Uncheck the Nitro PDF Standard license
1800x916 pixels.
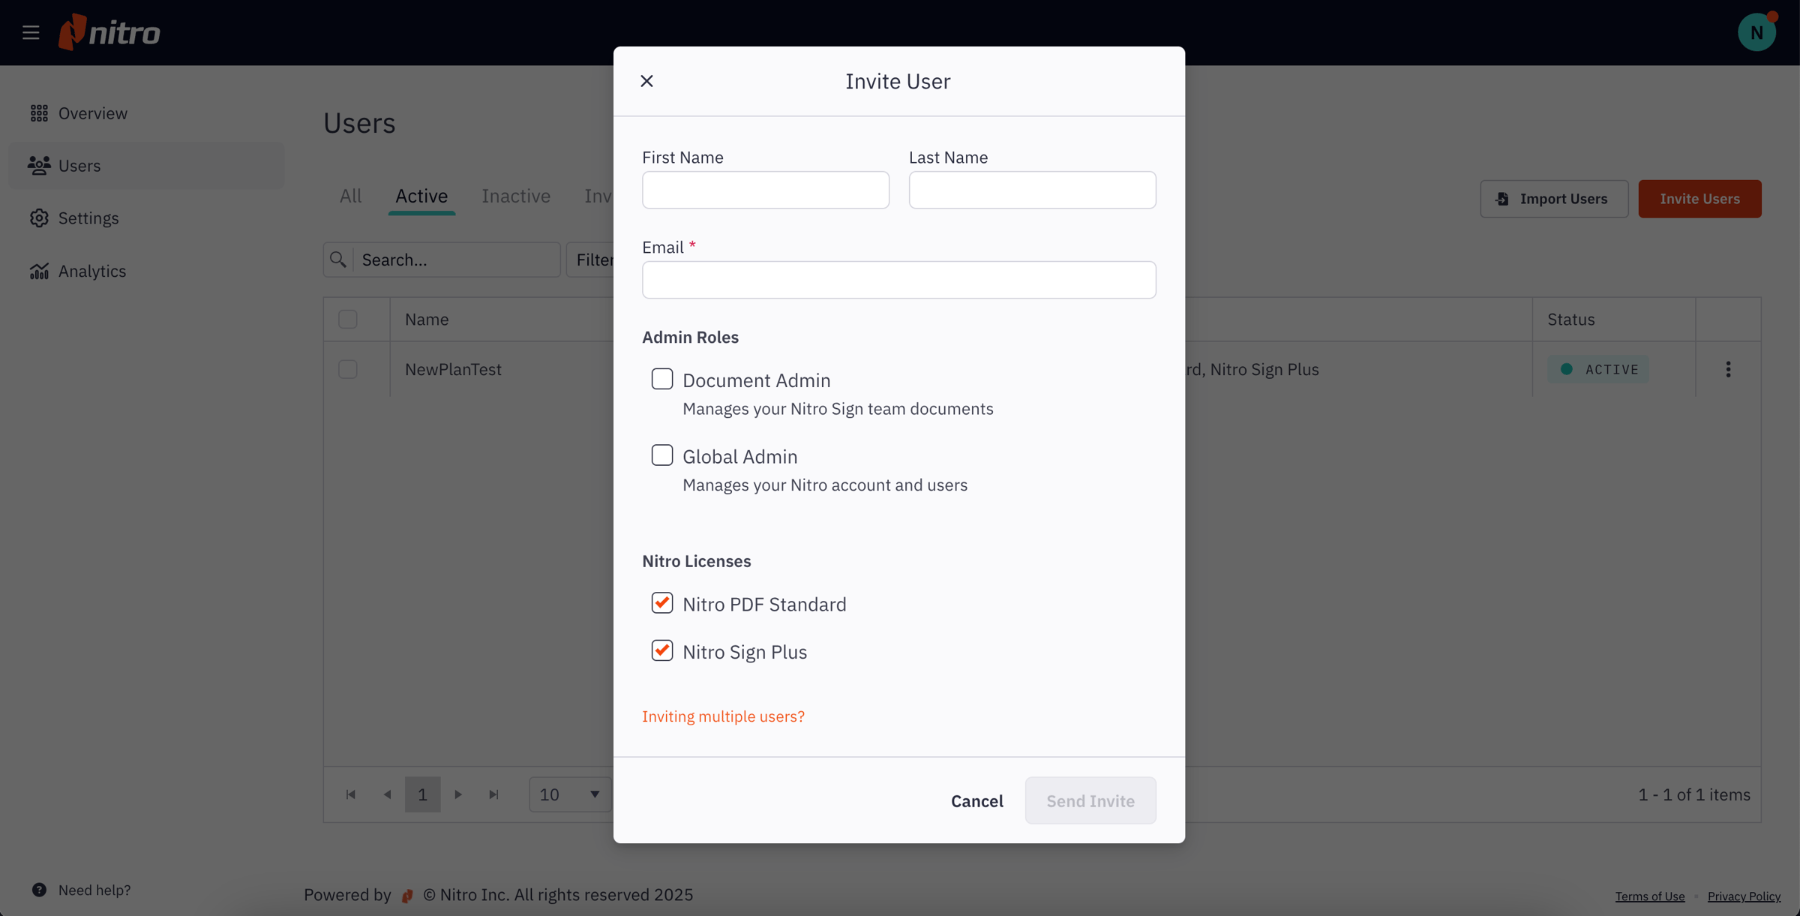(662, 602)
